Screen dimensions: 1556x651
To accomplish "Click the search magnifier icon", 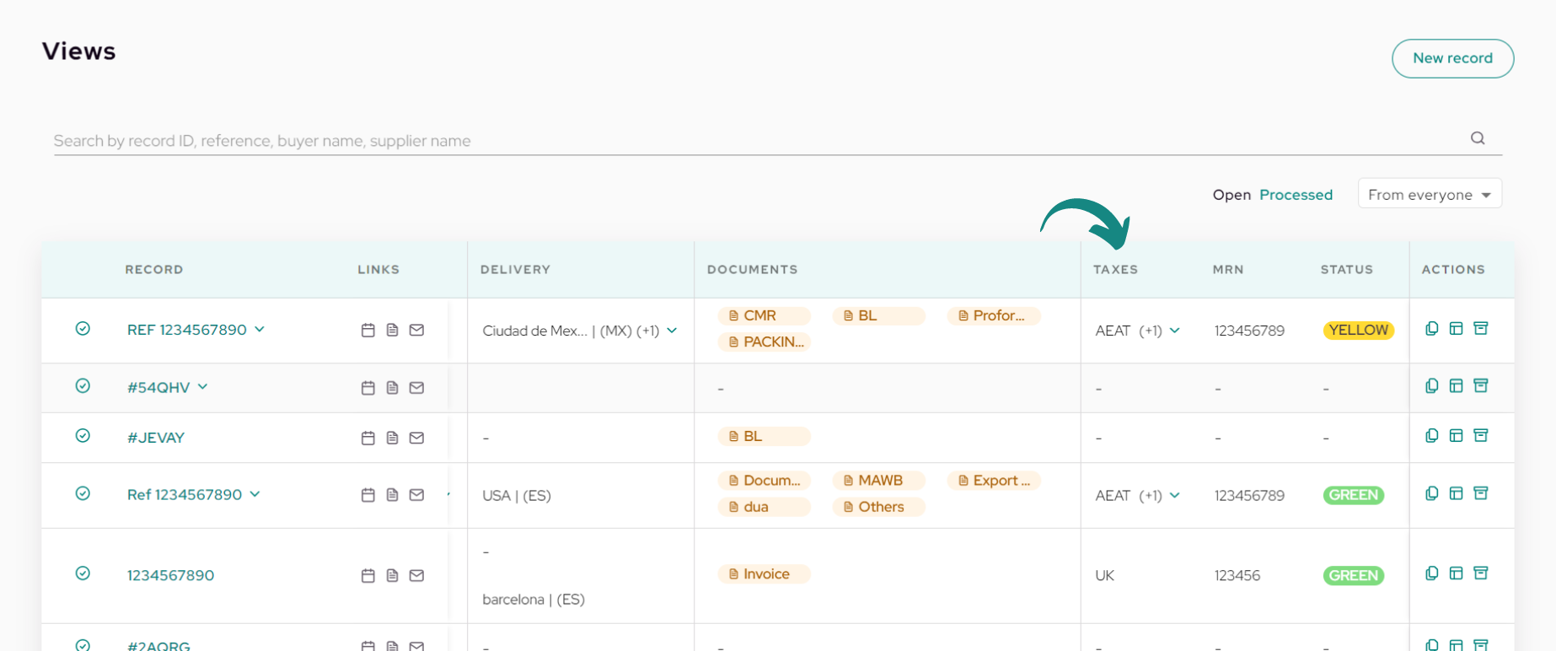I will pyautogui.click(x=1478, y=138).
